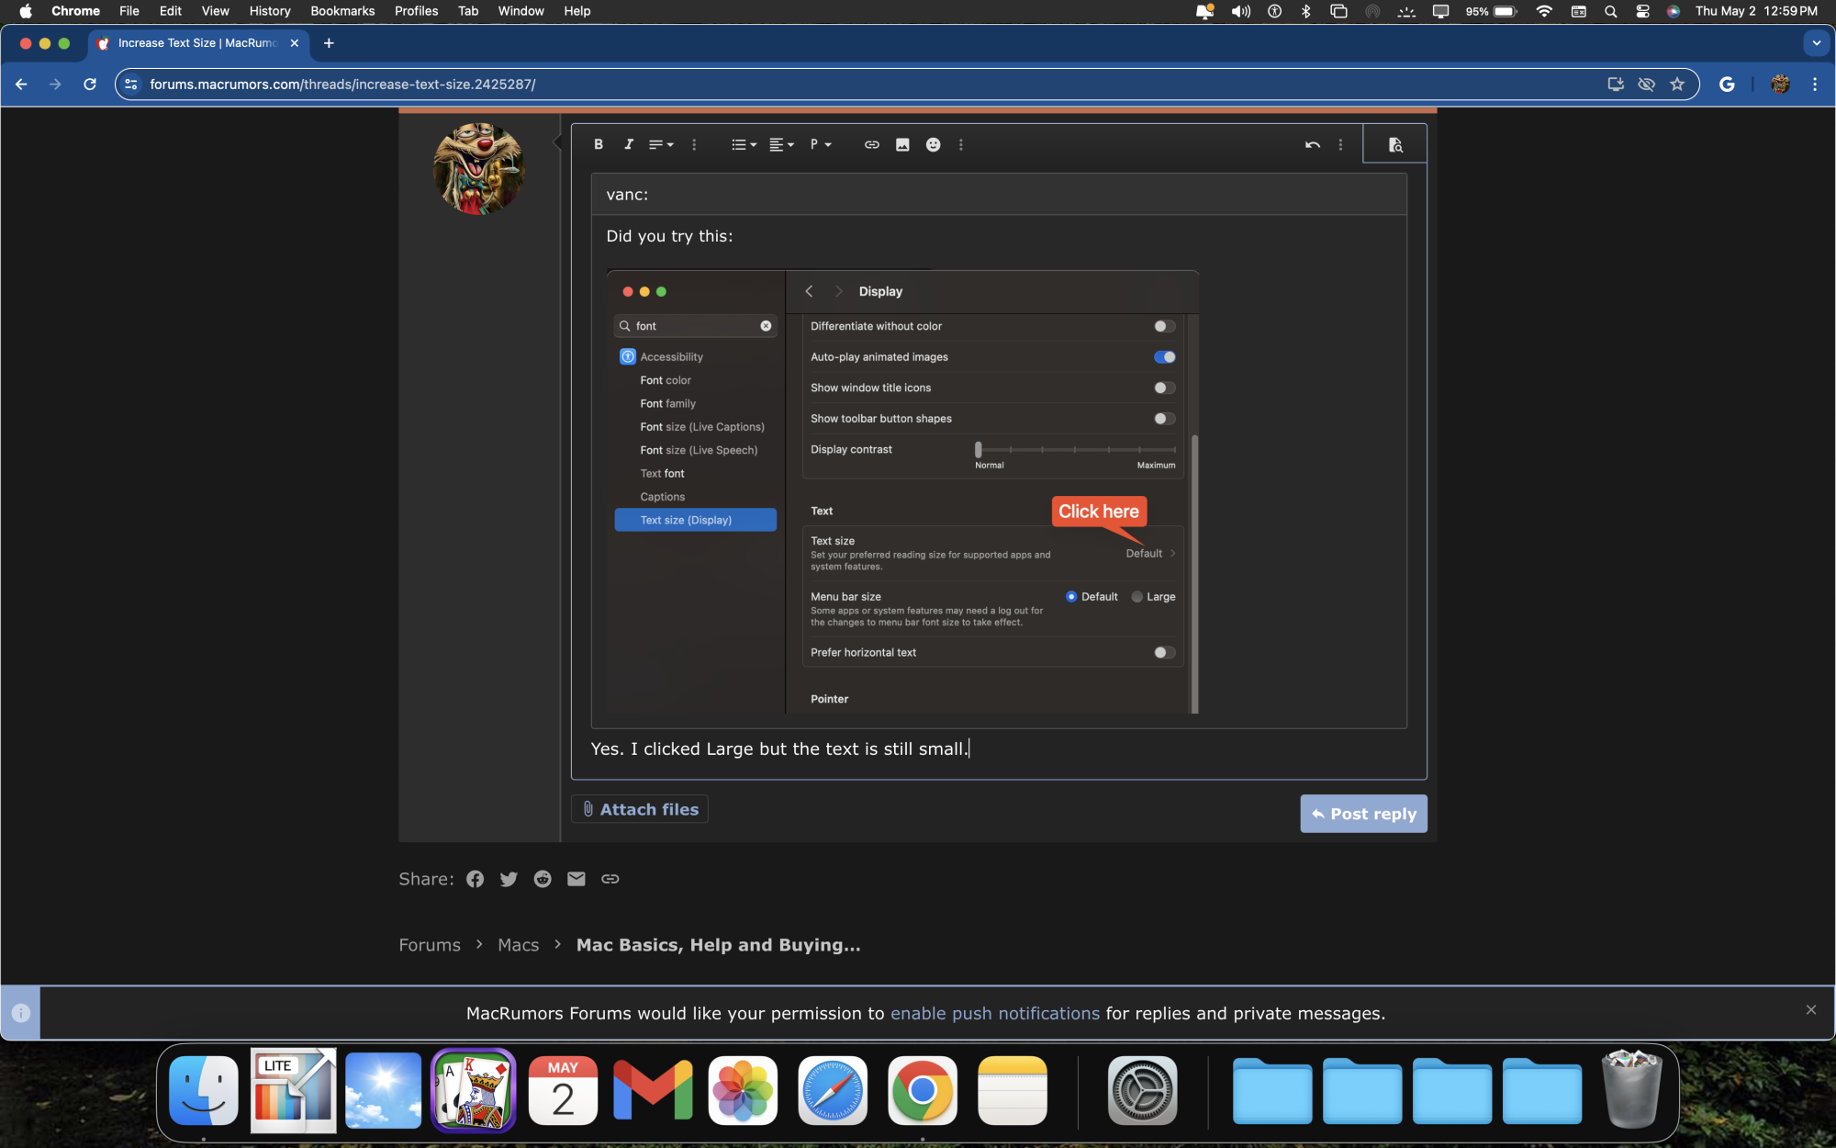Click the Display contrast slider handle in image
The height and width of the screenshot is (1148, 1836).
pyautogui.click(x=979, y=449)
